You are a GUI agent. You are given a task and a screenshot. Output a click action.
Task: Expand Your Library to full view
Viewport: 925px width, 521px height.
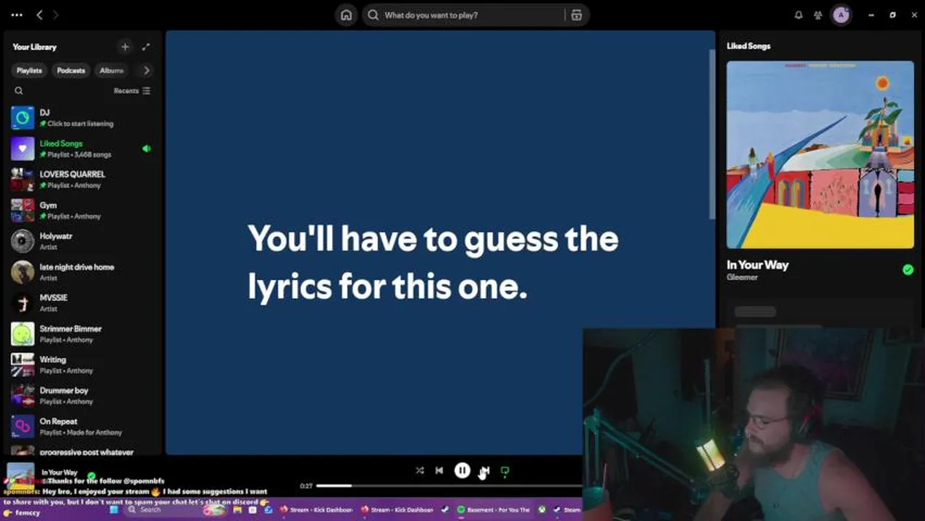pos(146,47)
